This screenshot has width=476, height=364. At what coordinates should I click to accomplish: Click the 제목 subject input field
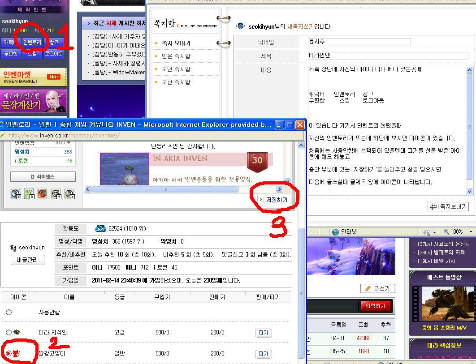[388, 56]
